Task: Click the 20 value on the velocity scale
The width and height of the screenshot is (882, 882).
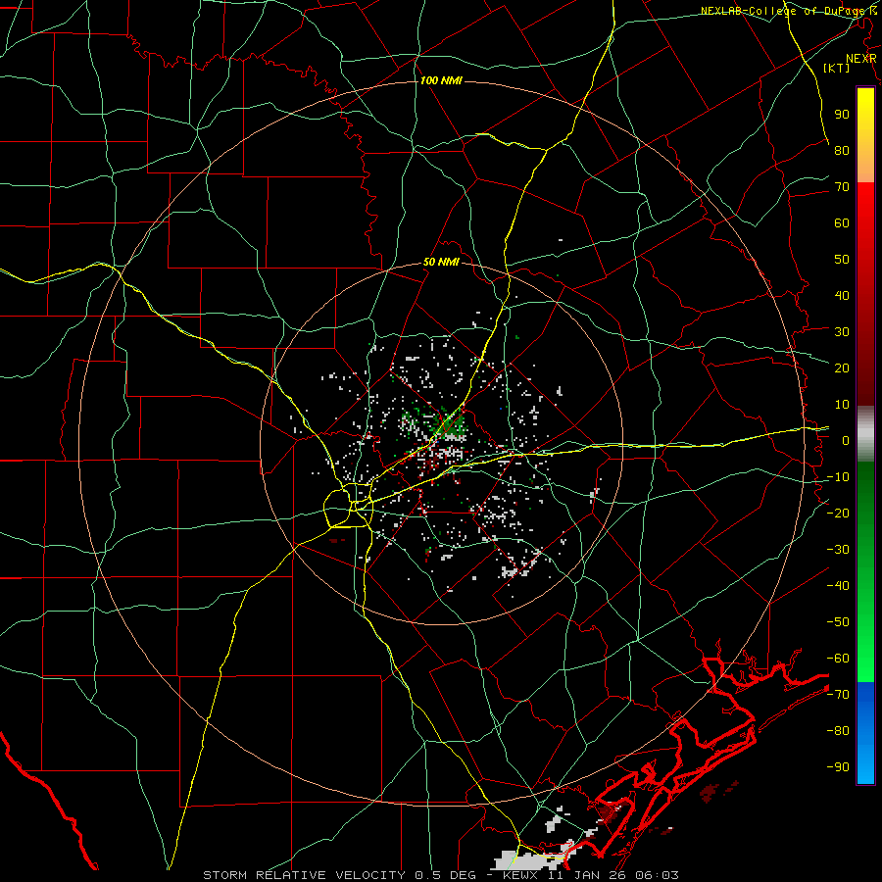Action: click(842, 367)
